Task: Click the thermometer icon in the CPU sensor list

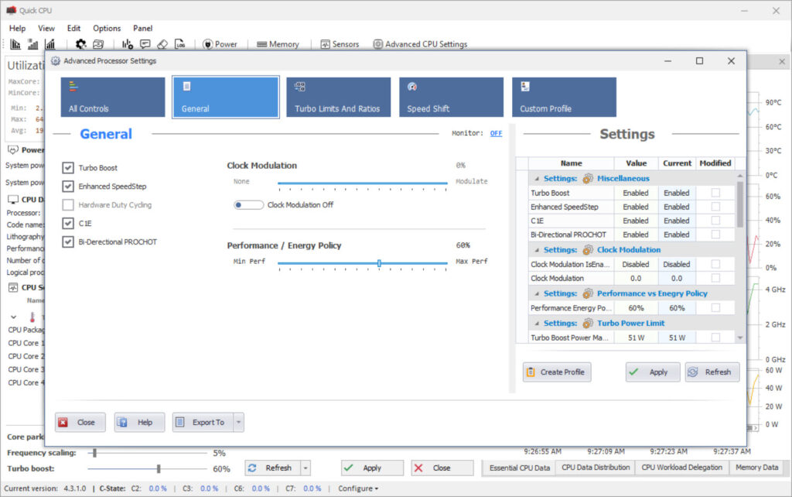Action: 32,317
